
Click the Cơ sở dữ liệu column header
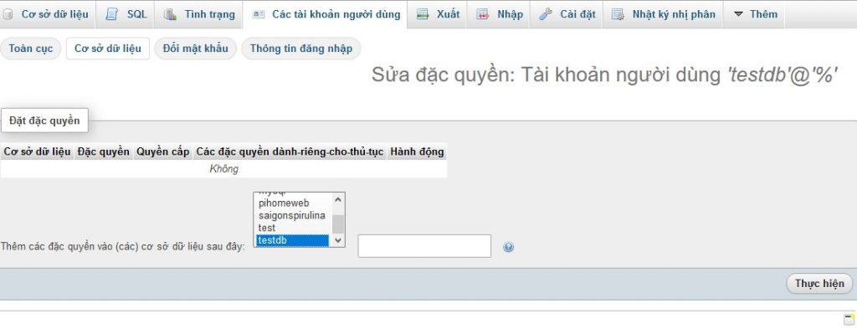click(x=38, y=152)
